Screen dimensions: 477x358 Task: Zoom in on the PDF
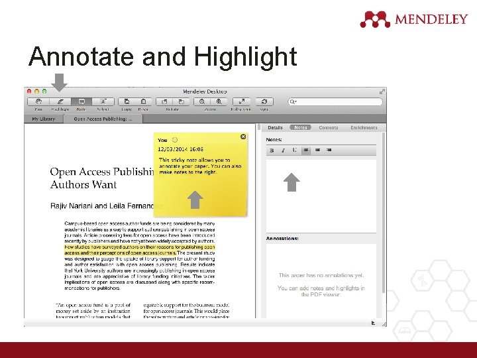click(219, 101)
